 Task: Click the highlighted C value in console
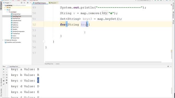point(38,81)
